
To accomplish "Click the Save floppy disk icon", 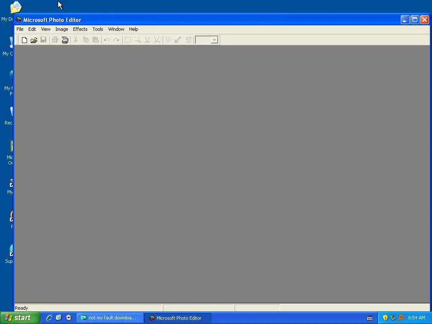I will pyautogui.click(x=43, y=40).
